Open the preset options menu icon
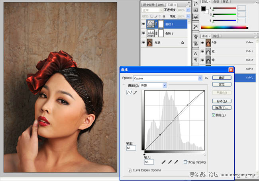This screenshot has height=181, width=259. 206,78
